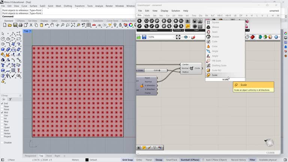Viewport: 288px width, 162px height.
Task: Choose Scale from component search results
Action: (x=214, y=75)
